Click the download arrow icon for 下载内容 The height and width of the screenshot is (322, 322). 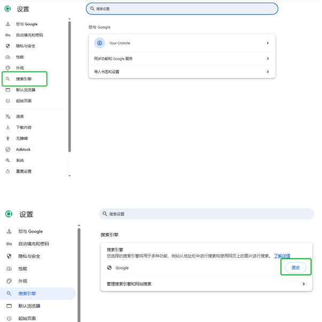7,128
